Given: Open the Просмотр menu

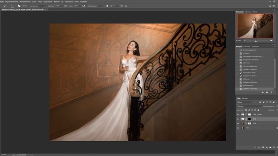Looking at the screenshot, I should click(69, 2).
